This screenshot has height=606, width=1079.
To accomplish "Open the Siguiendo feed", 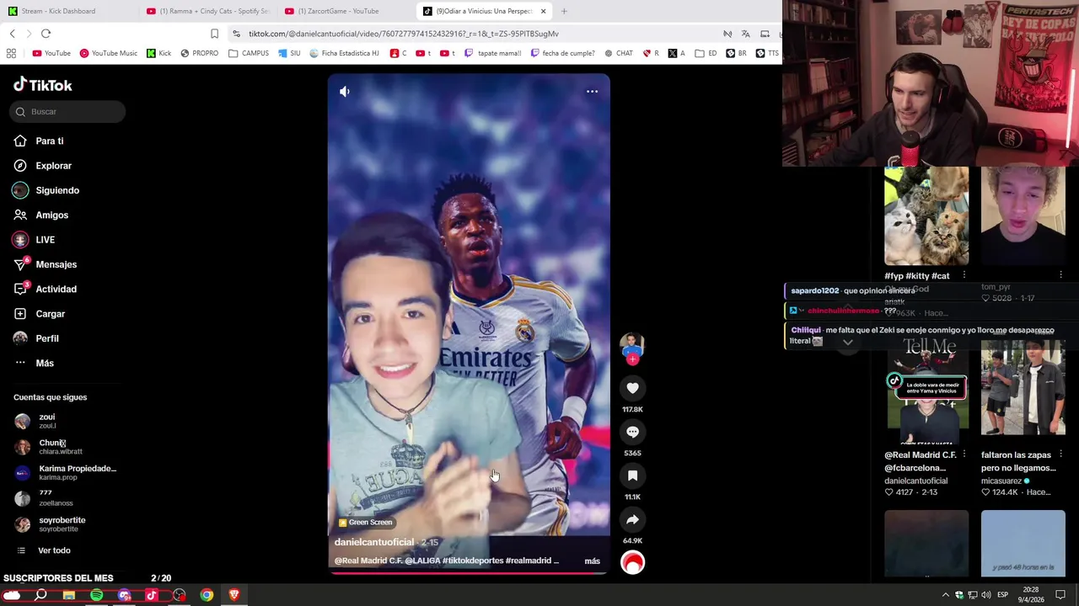I will coord(56,190).
